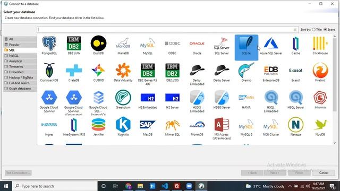The image size is (340, 191).
Task: Click the taskbar search box
Action: pos(55,186)
